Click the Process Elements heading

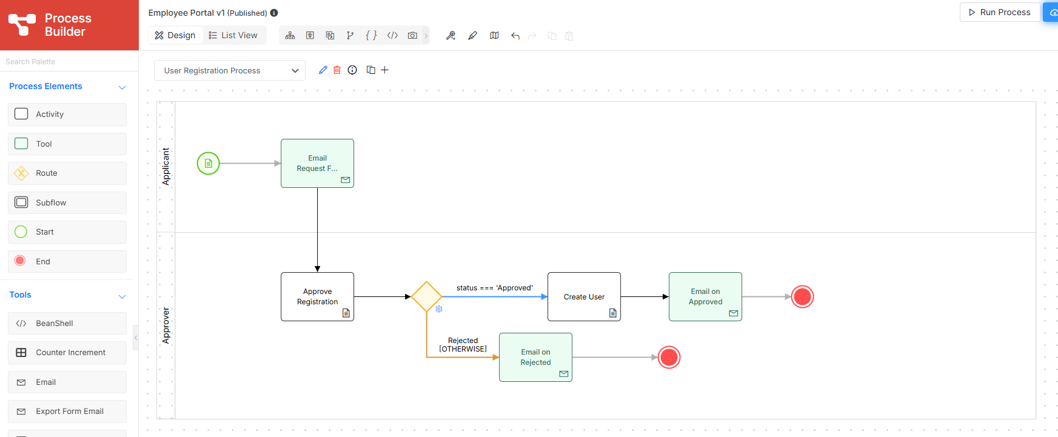[x=45, y=86]
